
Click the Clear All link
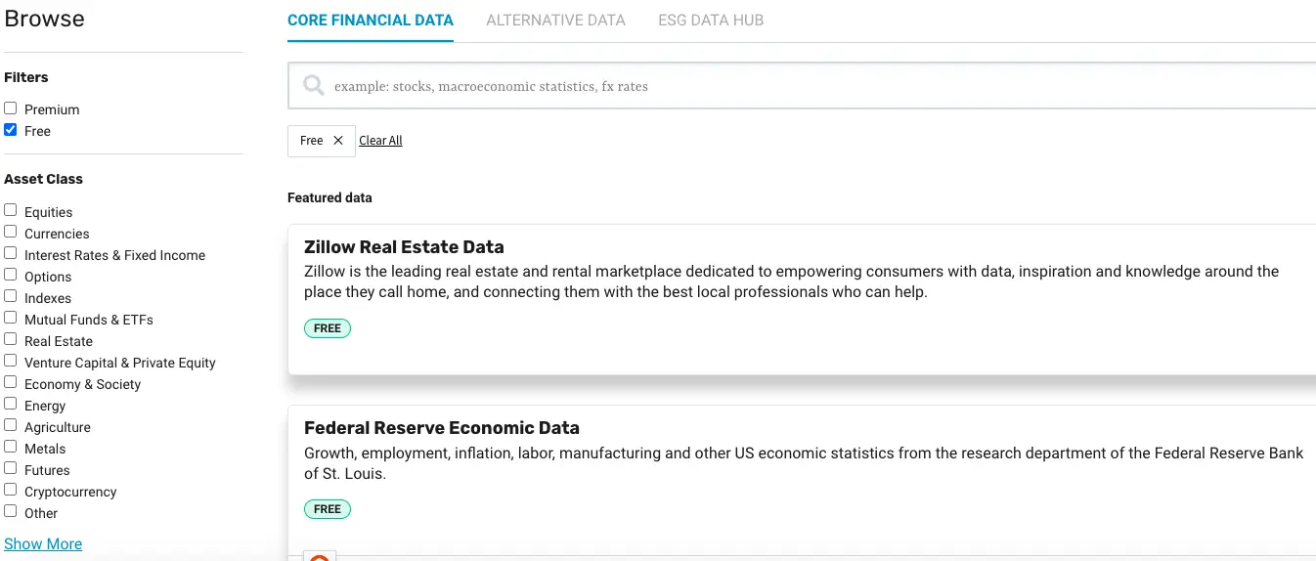click(380, 141)
